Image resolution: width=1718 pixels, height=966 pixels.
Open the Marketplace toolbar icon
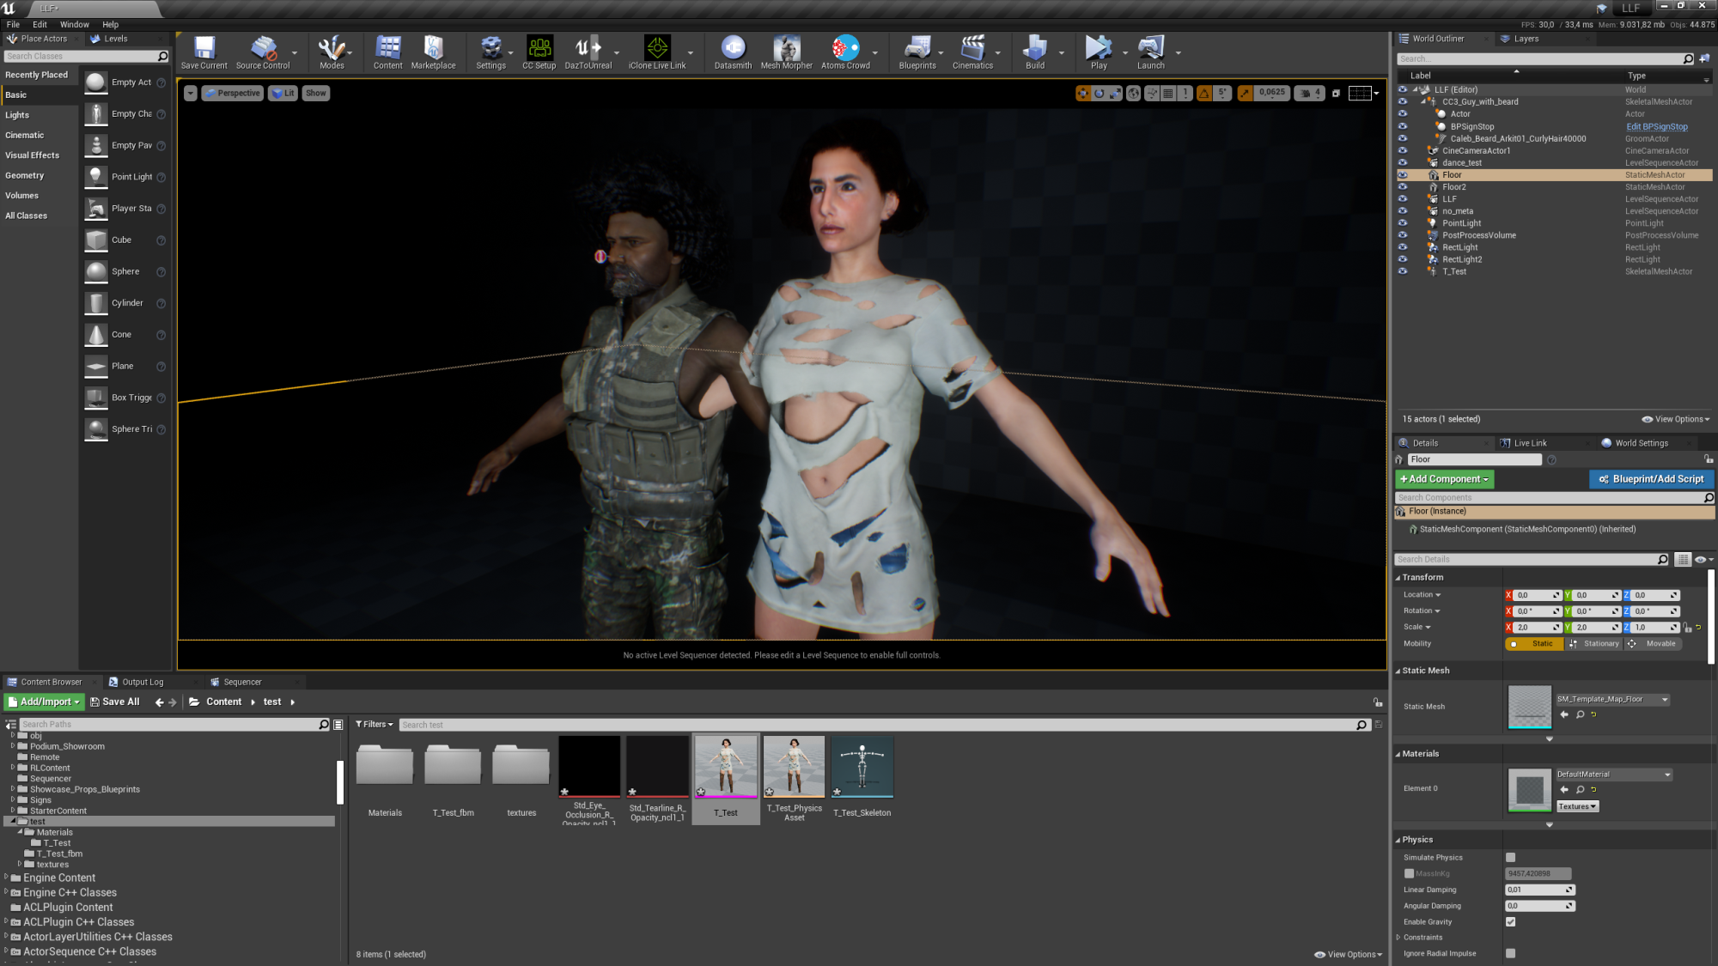(433, 52)
